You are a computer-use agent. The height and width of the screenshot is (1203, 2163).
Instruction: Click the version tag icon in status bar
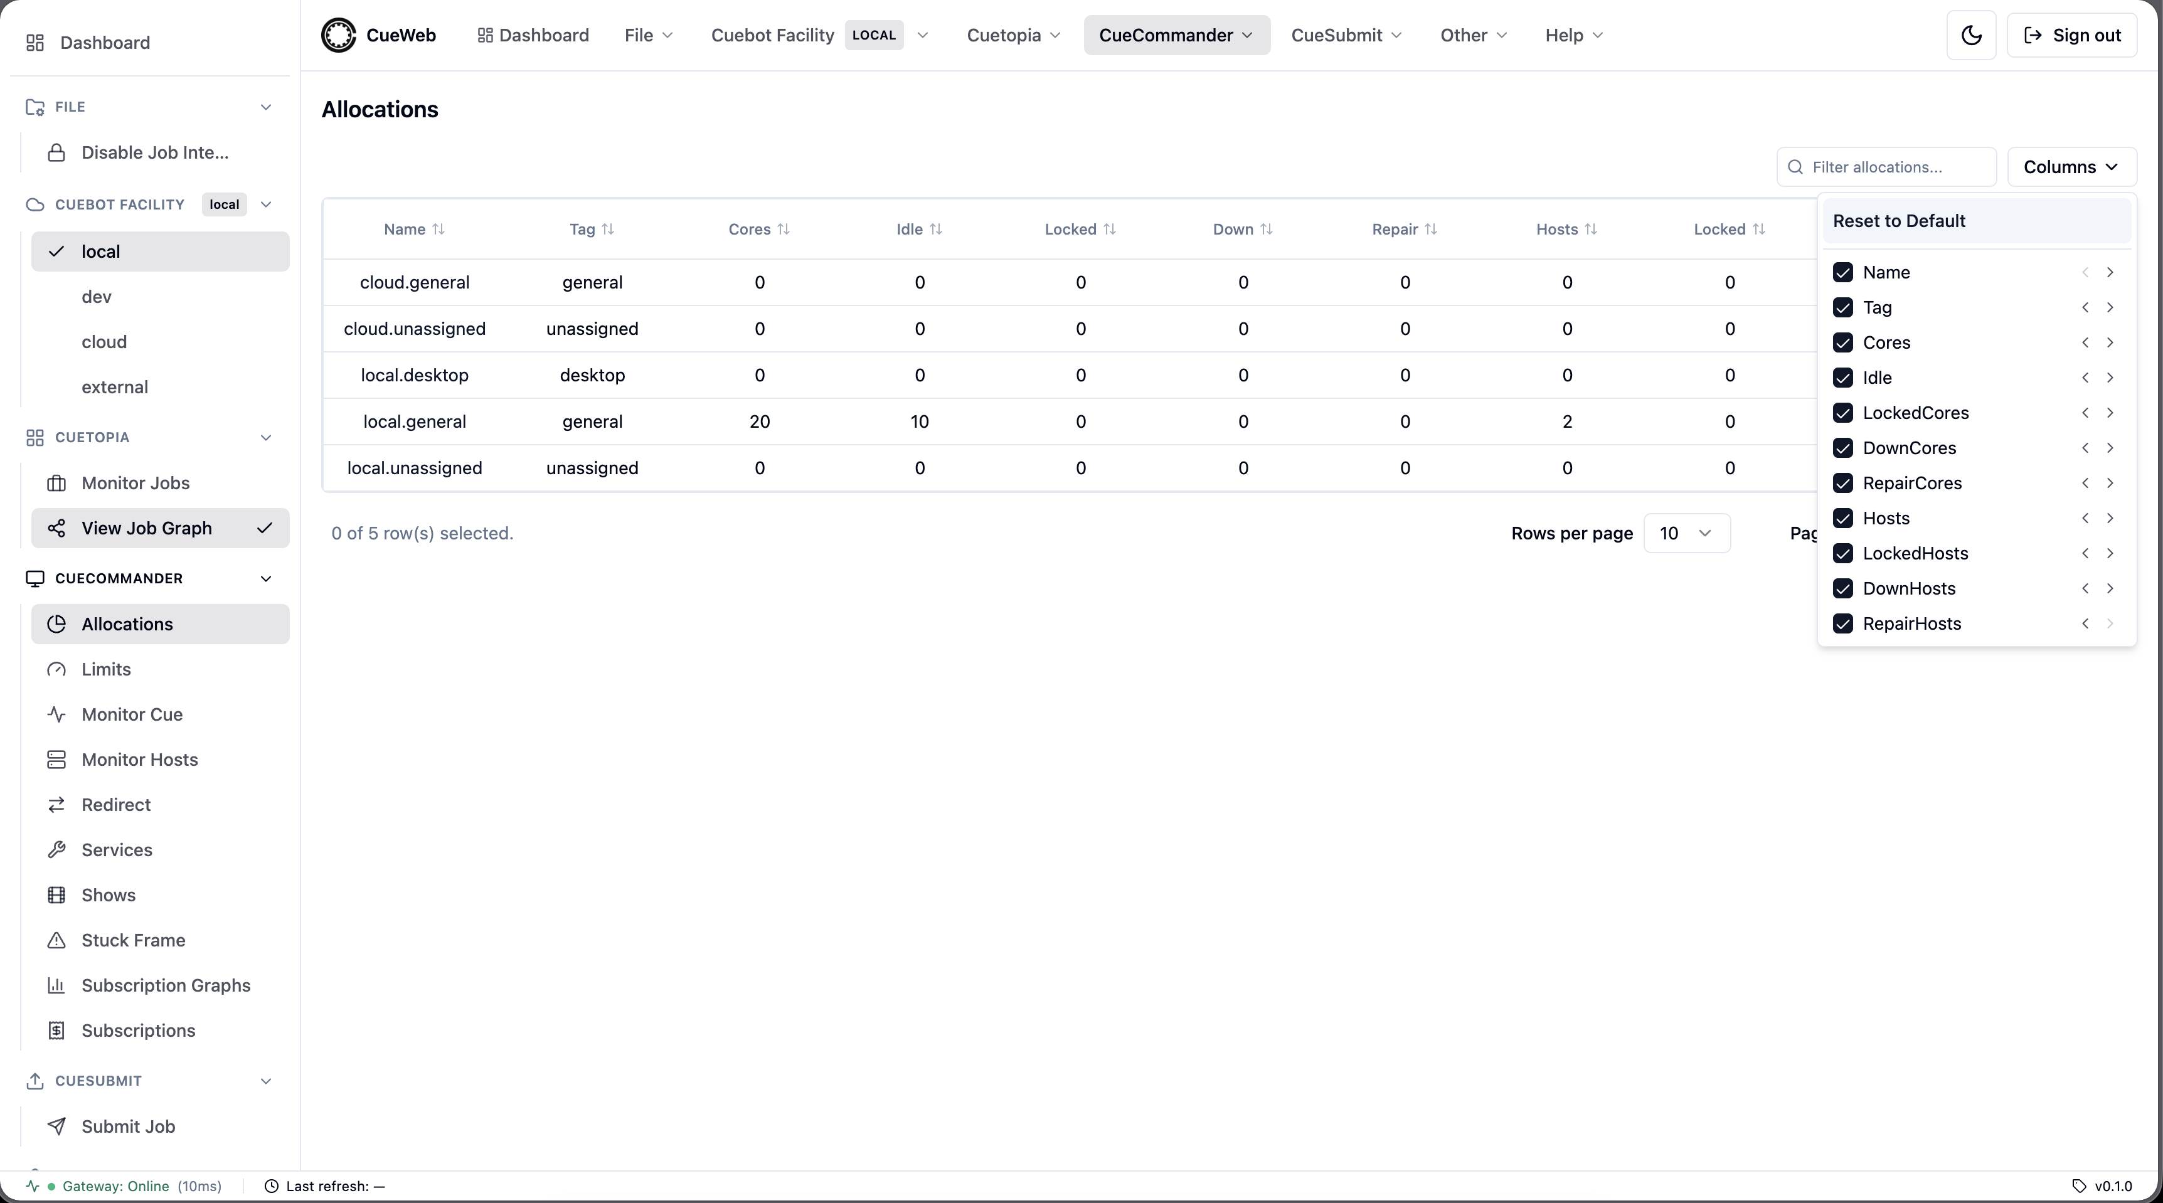(2079, 1186)
